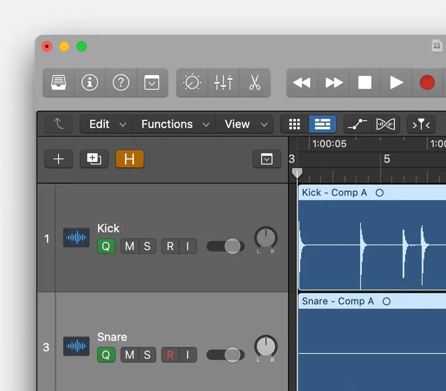
Task: Open the Mixer using the faders icon
Action: [x=223, y=83]
